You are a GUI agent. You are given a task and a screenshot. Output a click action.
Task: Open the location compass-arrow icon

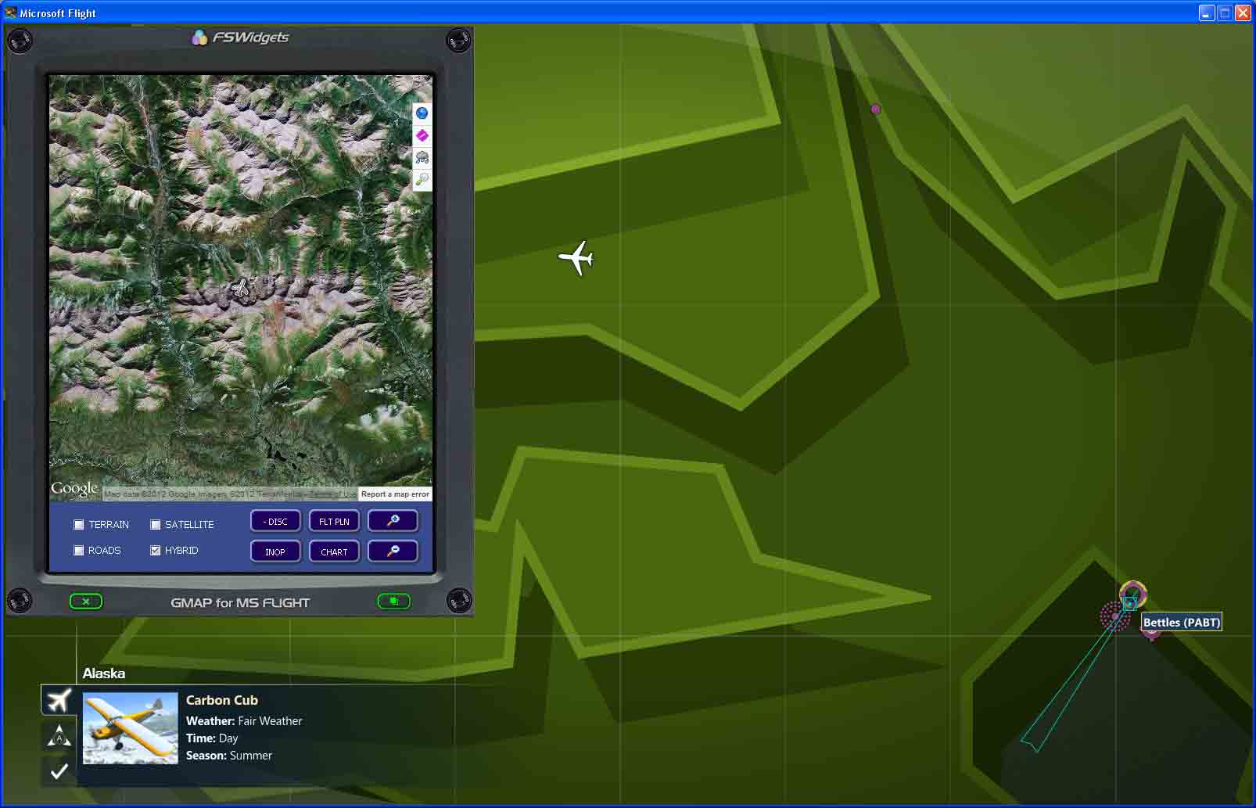coord(59,736)
